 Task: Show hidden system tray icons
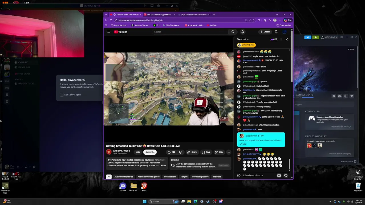pyautogui.click(x=330, y=202)
